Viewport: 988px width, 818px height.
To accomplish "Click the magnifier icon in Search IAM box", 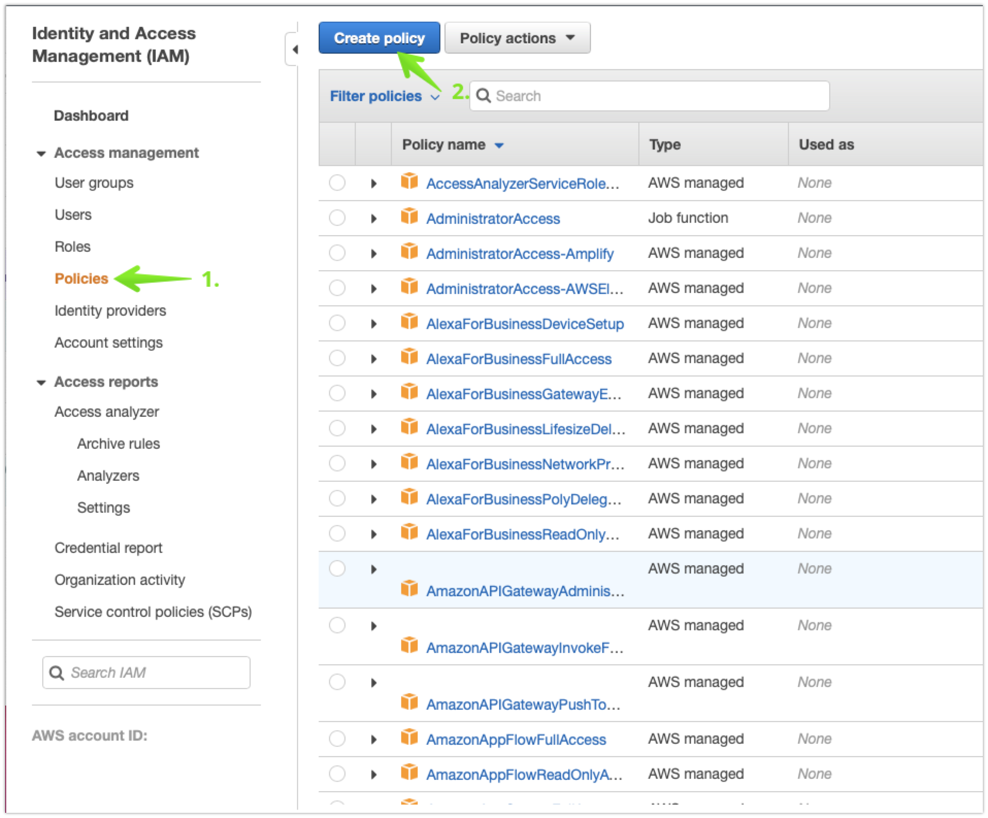I will coord(56,673).
